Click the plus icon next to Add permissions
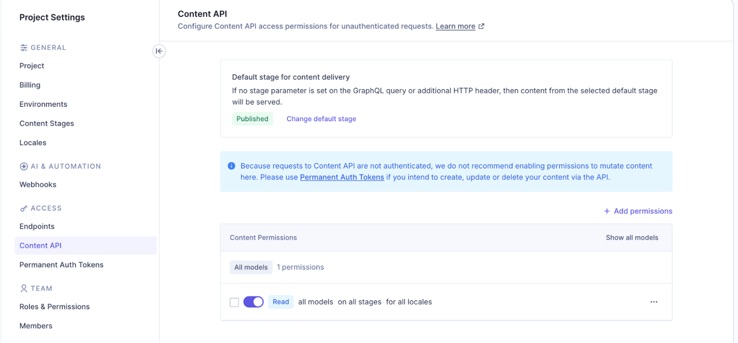This screenshot has height=343, width=738. click(606, 211)
